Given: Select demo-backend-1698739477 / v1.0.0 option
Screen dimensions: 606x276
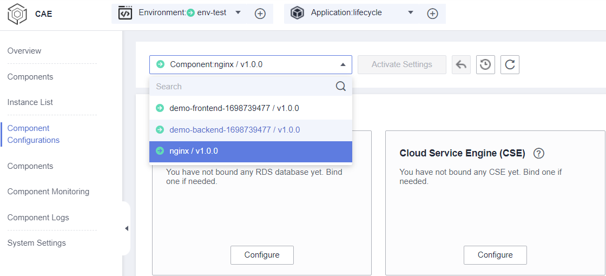Looking at the screenshot, I should [x=234, y=130].
